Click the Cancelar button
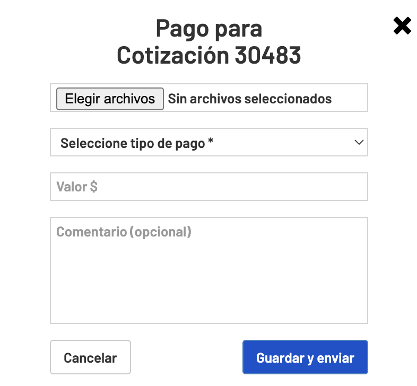Image resolution: width=417 pixels, height=386 pixels. 90,357
